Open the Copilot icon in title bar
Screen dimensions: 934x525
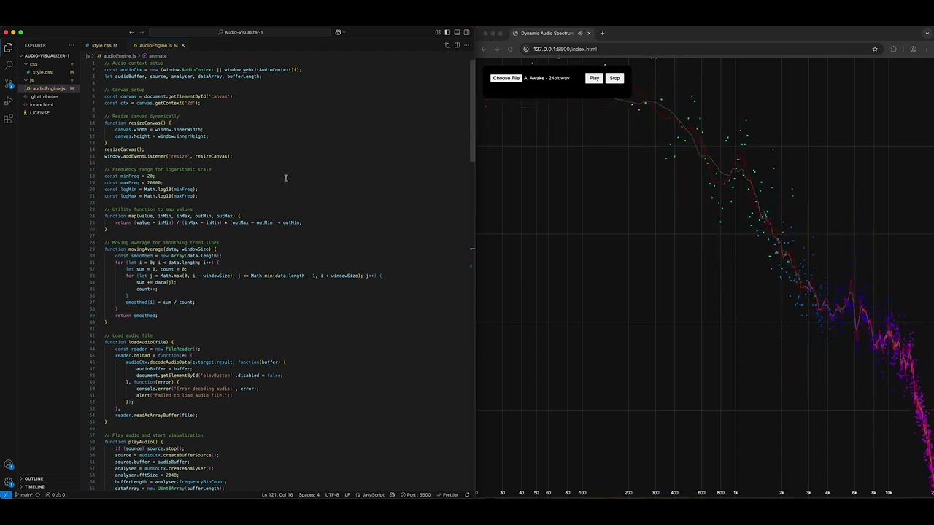(x=339, y=32)
